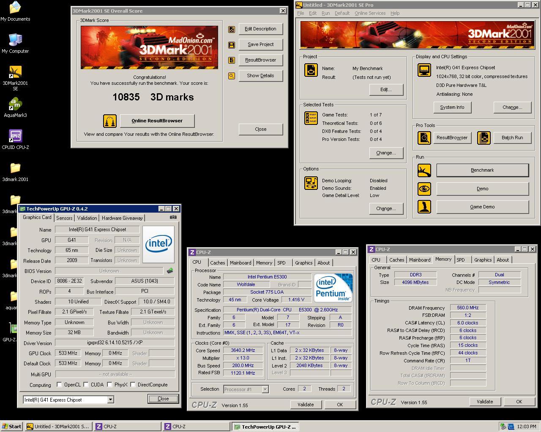
Task: Open the Processor #1 selection dropdown in CPU-Z
Action: pos(265,389)
